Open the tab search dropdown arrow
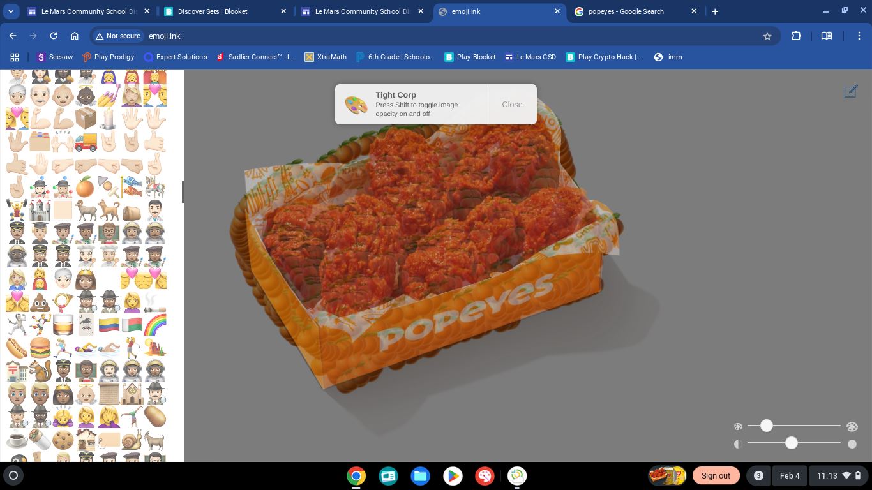The width and height of the screenshot is (872, 490). click(11, 11)
